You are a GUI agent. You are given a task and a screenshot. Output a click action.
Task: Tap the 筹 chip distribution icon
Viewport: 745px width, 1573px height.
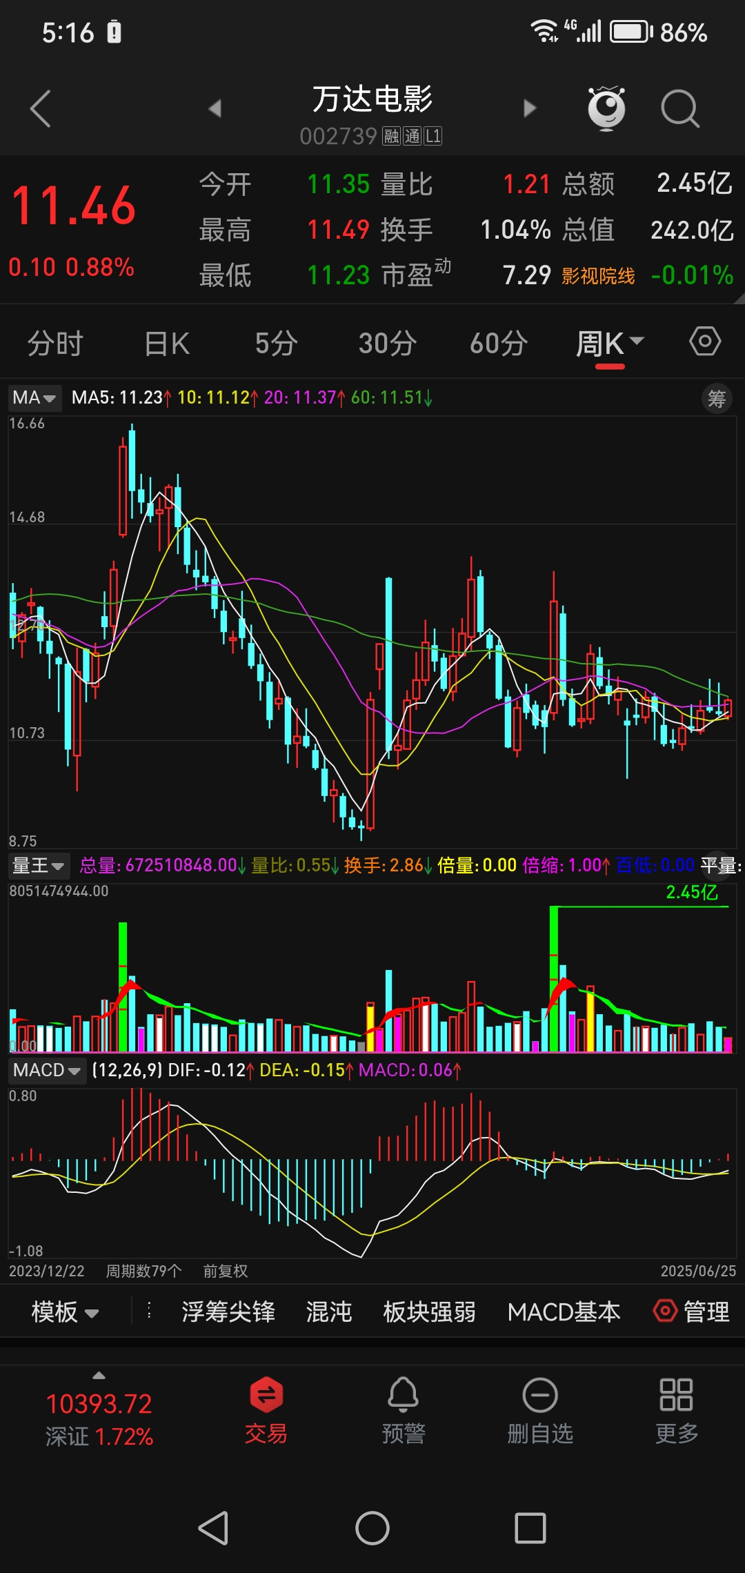tap(717, 399)
